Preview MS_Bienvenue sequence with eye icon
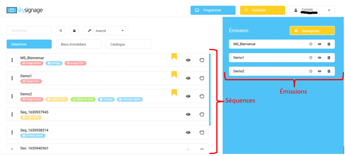 click(188, 60)
